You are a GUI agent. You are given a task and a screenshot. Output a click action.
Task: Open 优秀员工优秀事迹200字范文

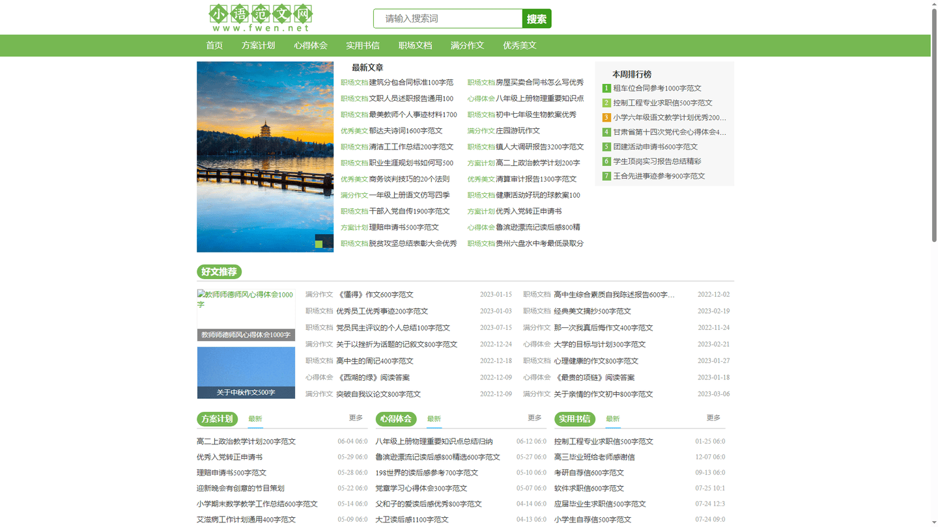382,311
